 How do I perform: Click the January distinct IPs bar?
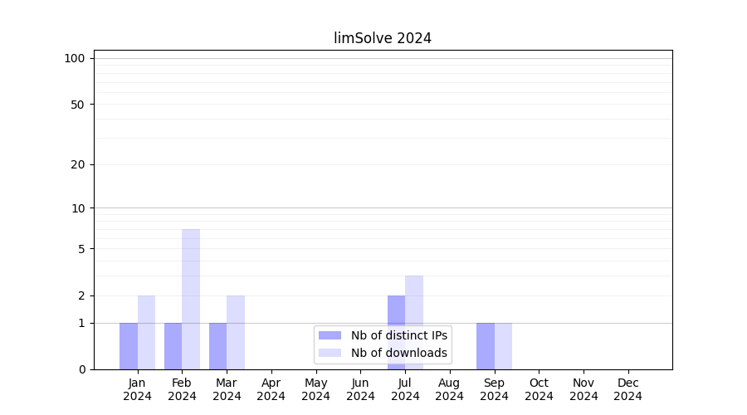(129, 346)
